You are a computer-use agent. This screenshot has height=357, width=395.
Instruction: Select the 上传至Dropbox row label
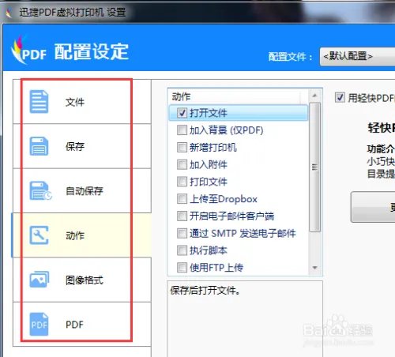click(224, 199)
